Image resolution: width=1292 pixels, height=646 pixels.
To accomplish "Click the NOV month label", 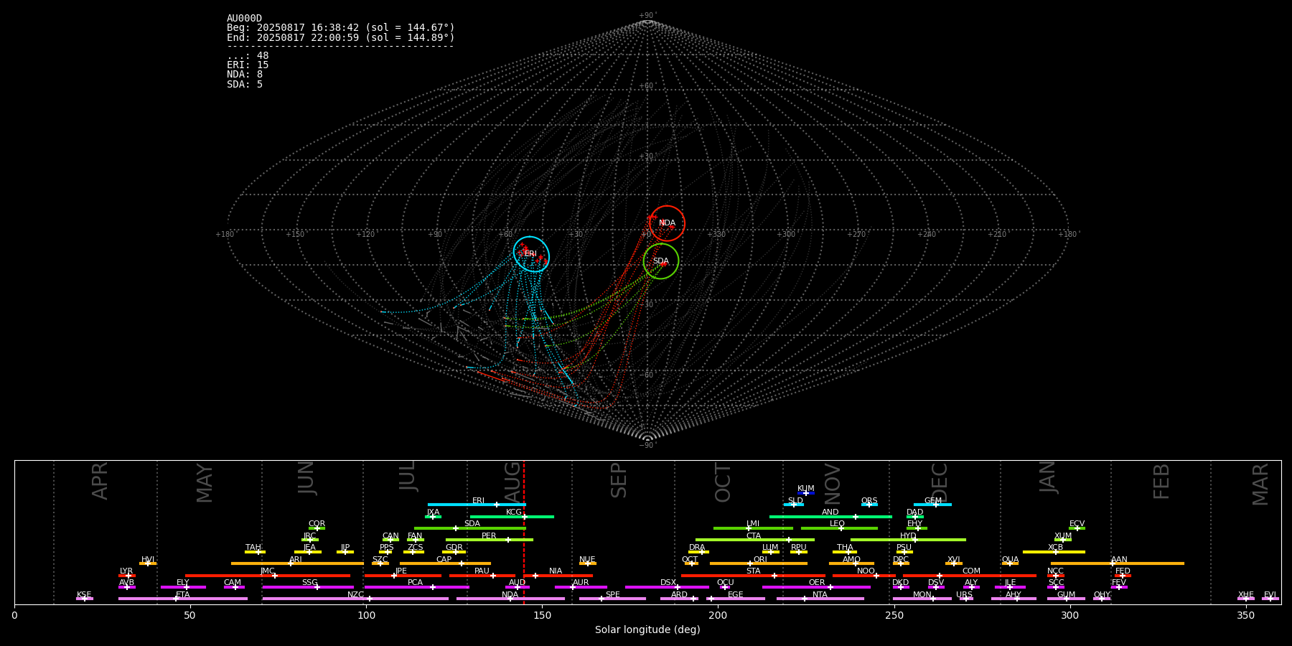I will pos(833,484).
